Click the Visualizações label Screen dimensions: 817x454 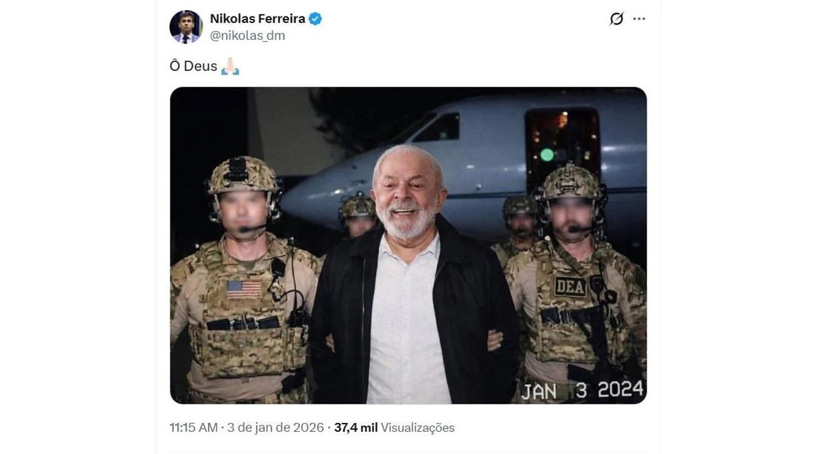(418, 427)
